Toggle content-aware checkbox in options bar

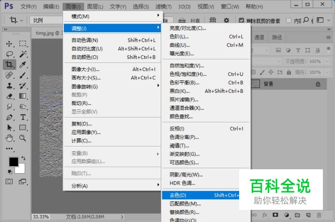coord(289,20)
